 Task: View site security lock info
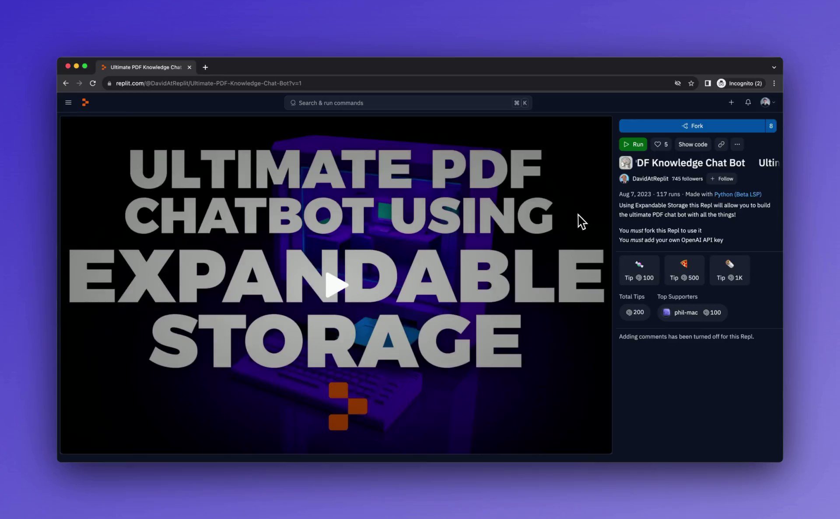pyautogui.click(x=109, y=83)
